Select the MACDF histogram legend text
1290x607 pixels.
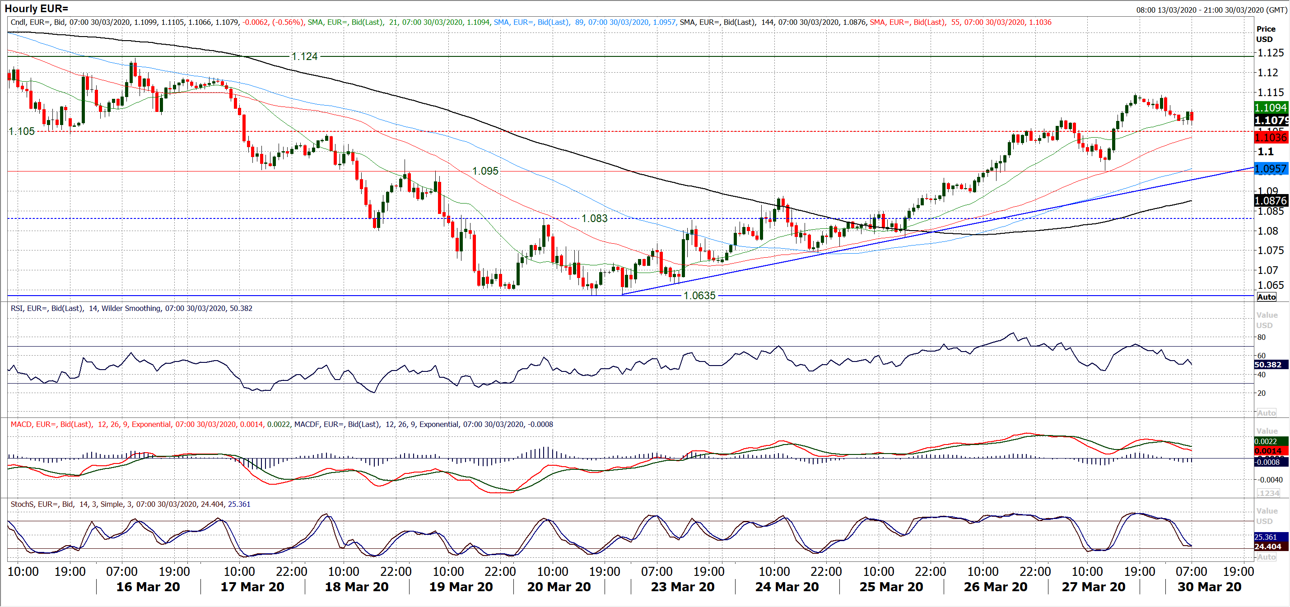[424, 424]
